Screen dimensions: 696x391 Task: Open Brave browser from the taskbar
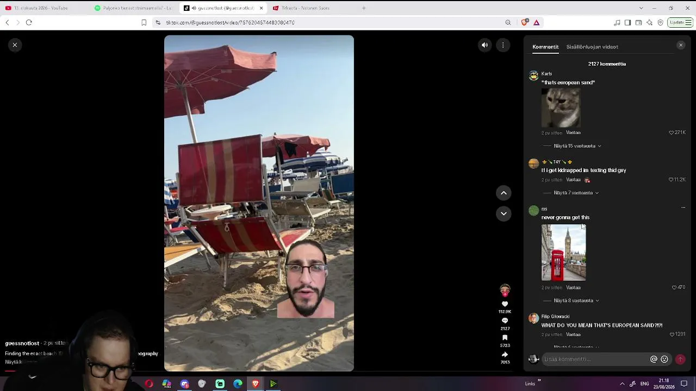coord(256,384)
